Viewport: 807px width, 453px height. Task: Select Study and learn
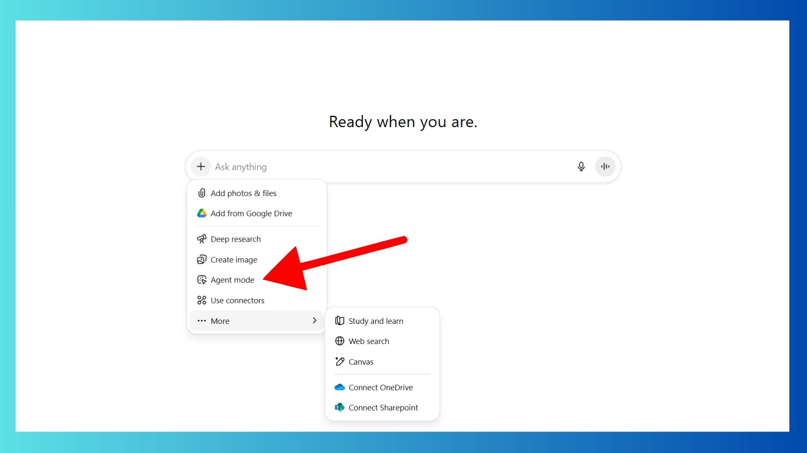[x=375, y=321]
